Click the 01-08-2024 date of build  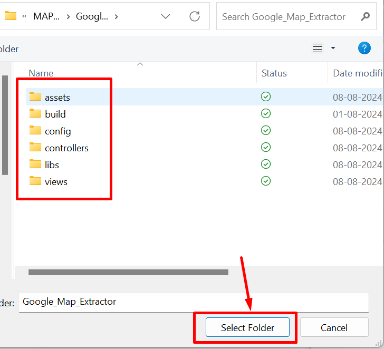coord(357,114)
